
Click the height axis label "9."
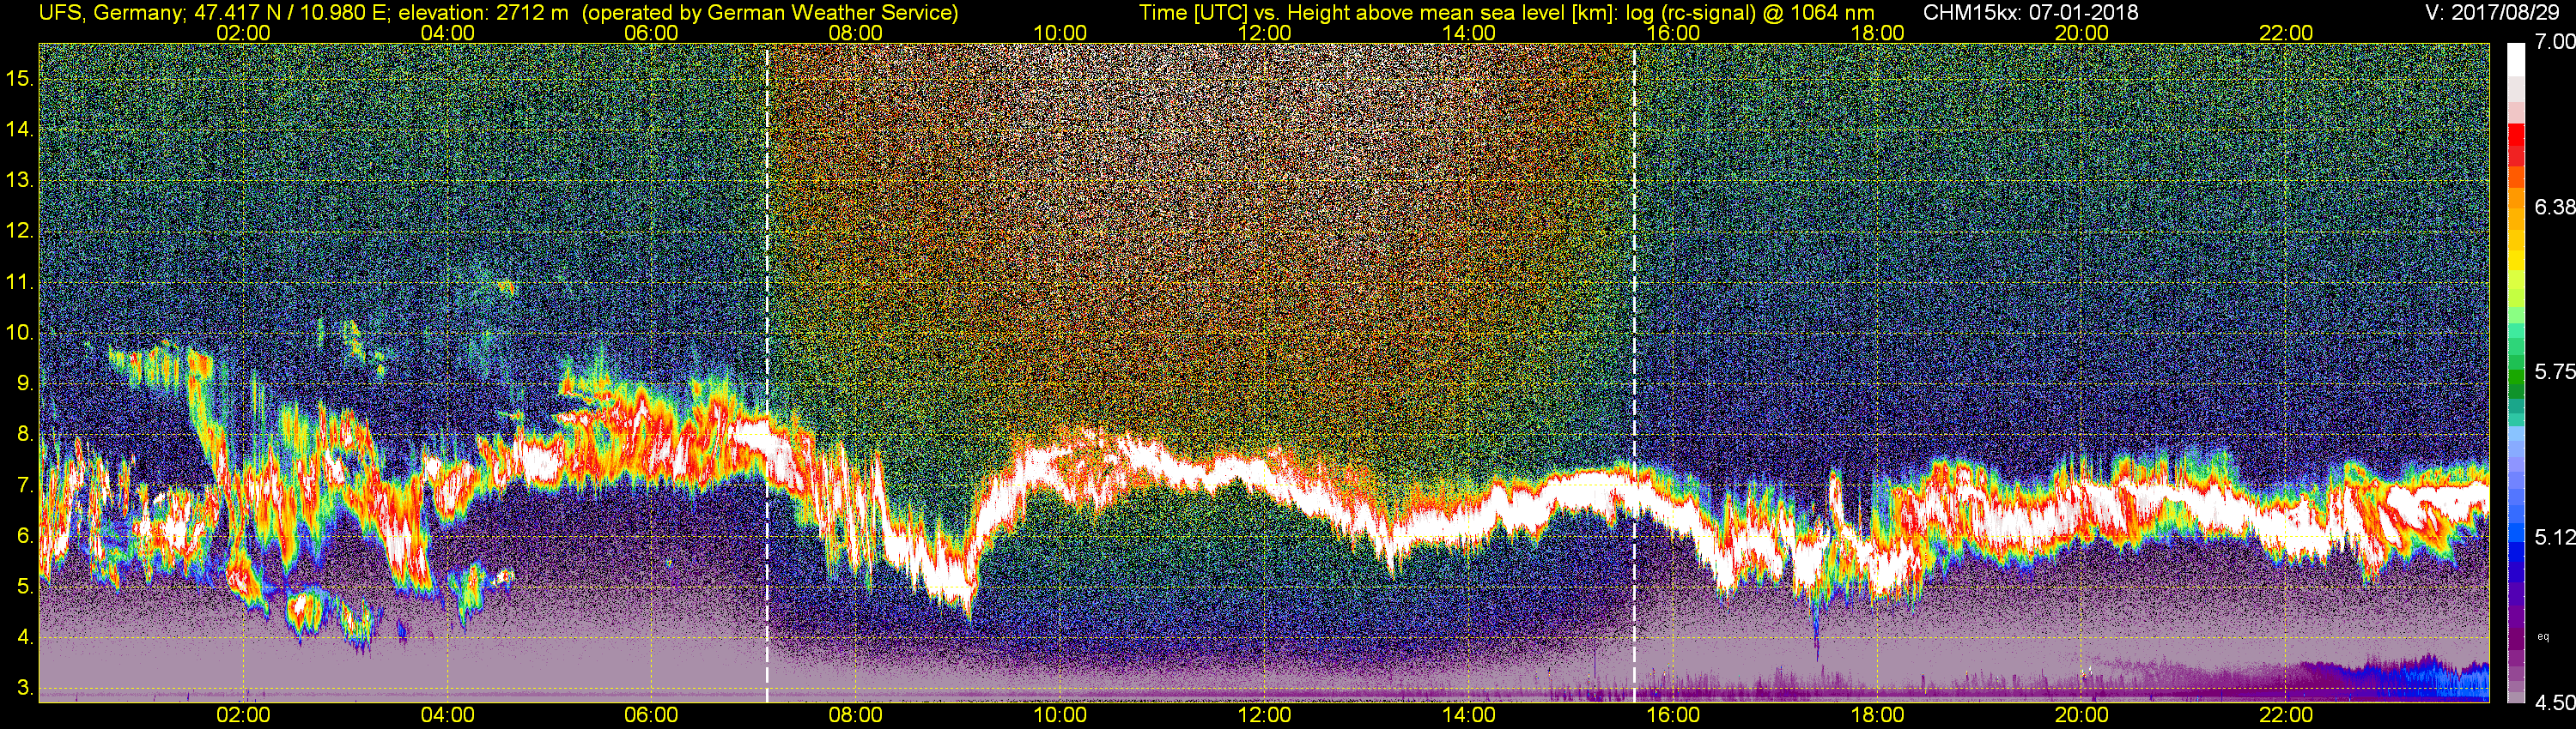click(x=25, y=383)
